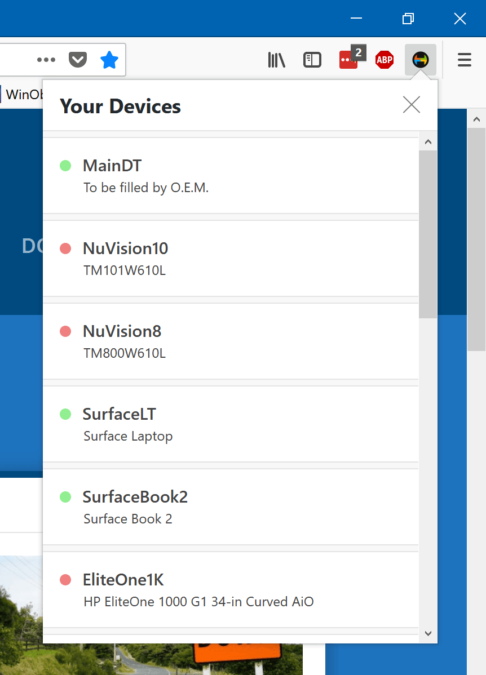Choose NuVision8 from the device list
The height and width of the screenshot is (675, 486).
pos(231,341)
